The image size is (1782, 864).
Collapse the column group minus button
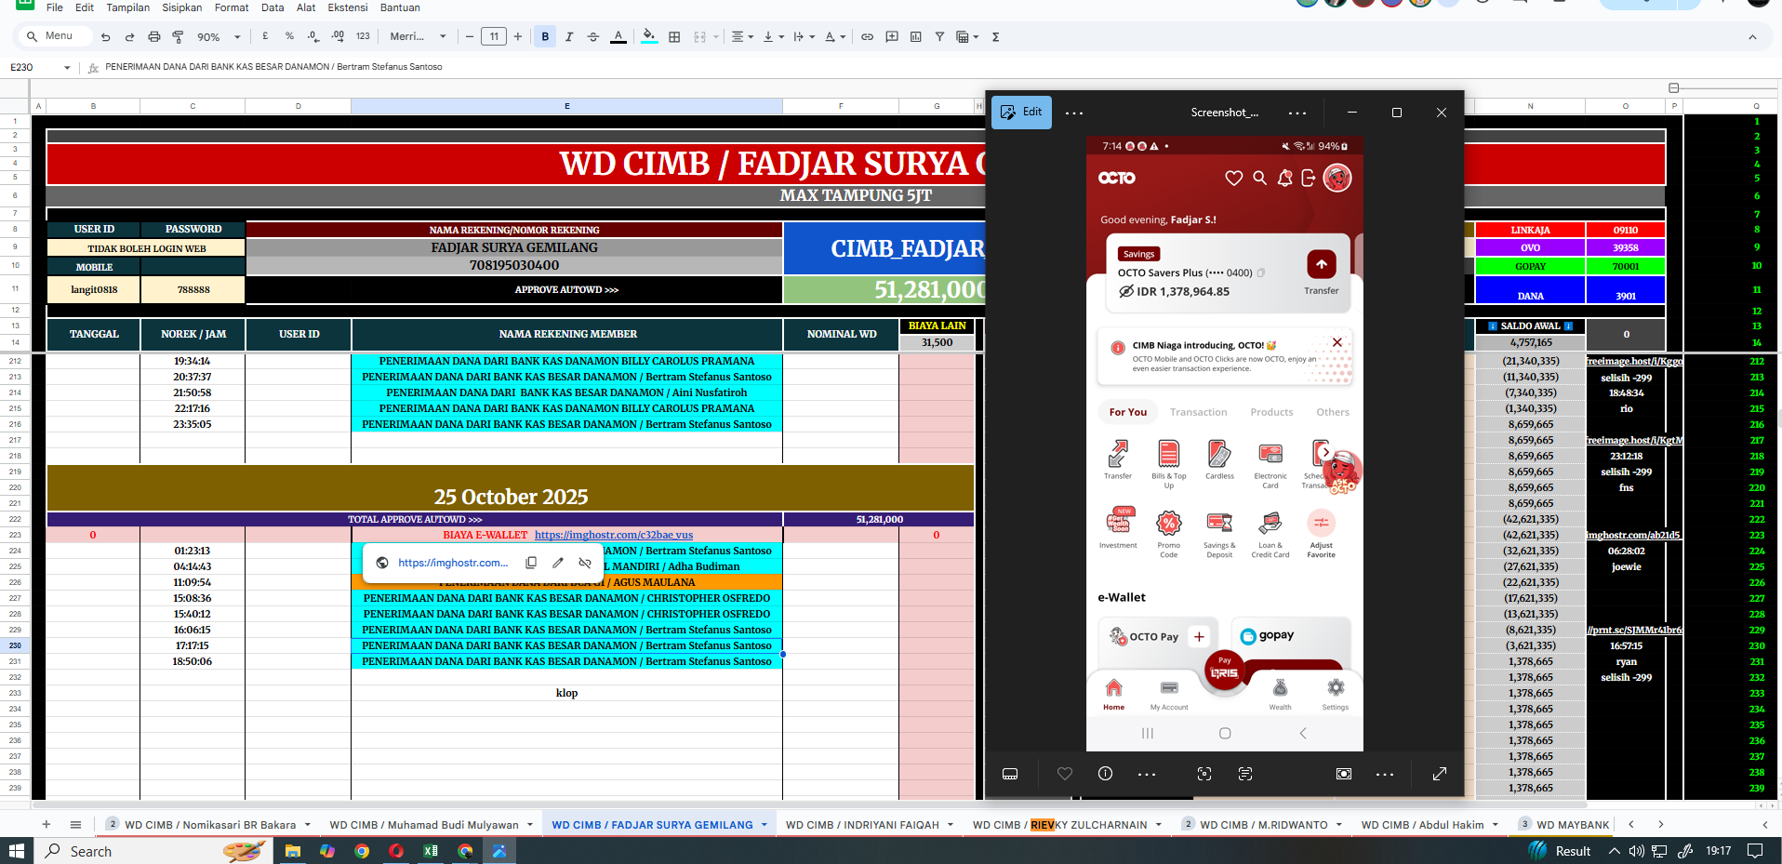click(1673, 88)
